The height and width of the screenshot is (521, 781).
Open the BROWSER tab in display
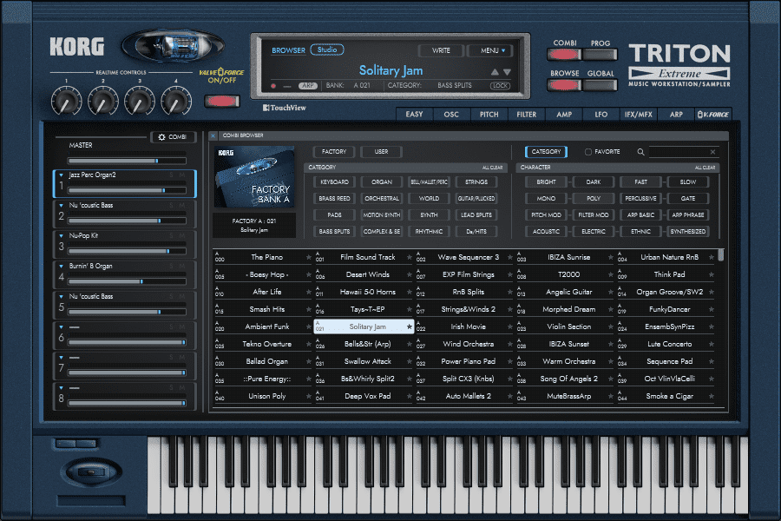click(x=288, y=50)
